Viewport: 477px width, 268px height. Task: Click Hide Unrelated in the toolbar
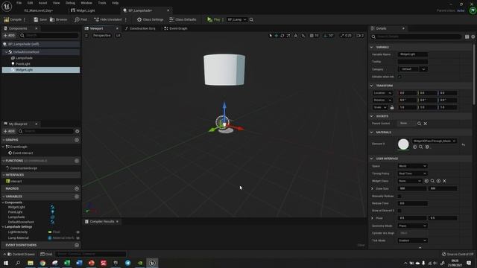click(107, 19)
